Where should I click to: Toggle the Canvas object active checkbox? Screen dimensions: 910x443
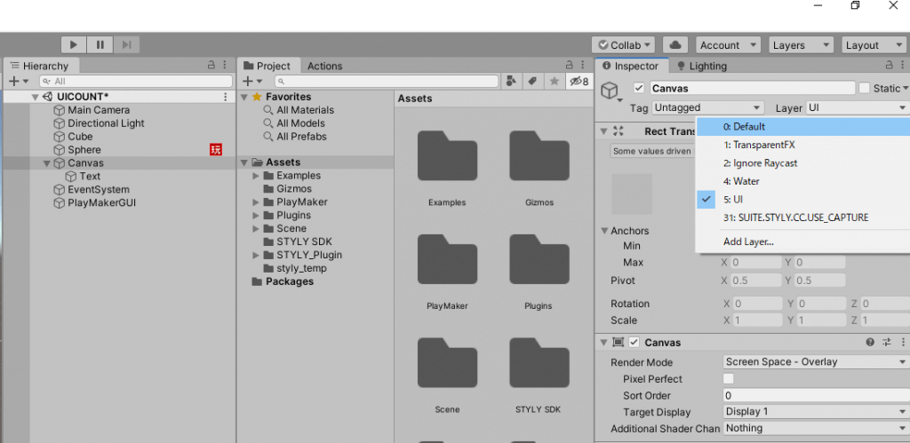coord(638,88)
